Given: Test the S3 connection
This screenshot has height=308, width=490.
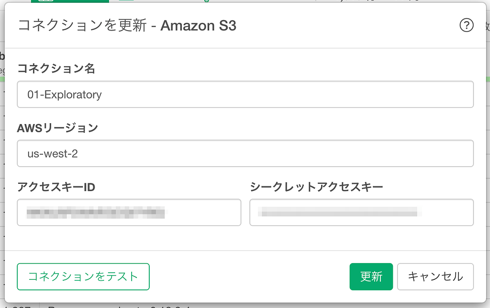Looking at the screenshot, I should click(83, 276).
